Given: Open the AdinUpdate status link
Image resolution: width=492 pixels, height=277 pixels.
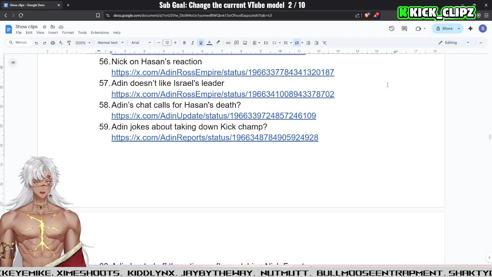Looking at the screenshot, I should (214, 116).
